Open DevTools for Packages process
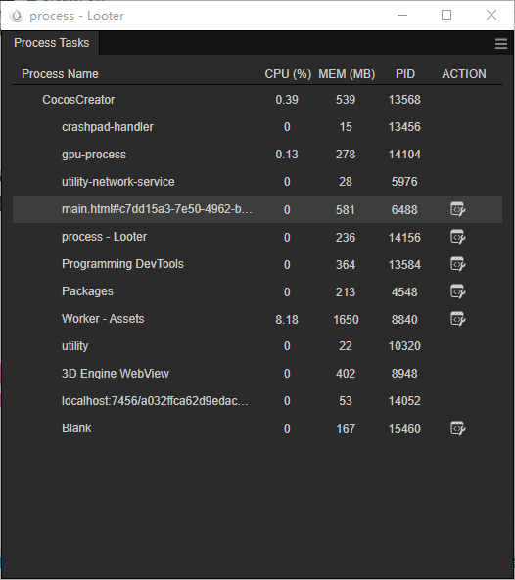 tap(457, 291)
